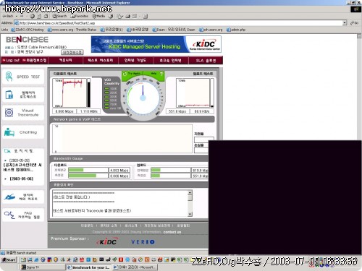
Task: Open the Search toolbar button
Action: (x=59, y=16)
